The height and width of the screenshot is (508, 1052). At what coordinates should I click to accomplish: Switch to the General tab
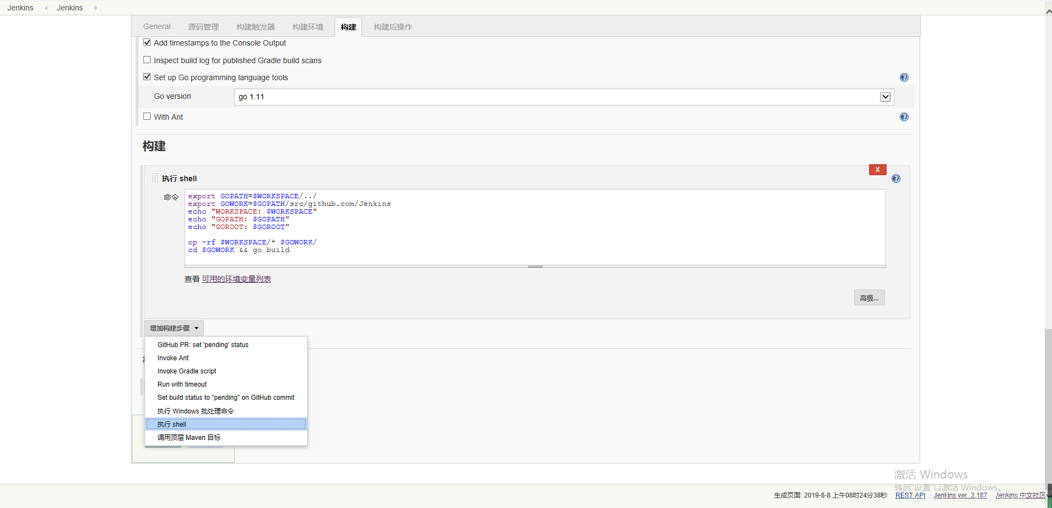point(157,26)
